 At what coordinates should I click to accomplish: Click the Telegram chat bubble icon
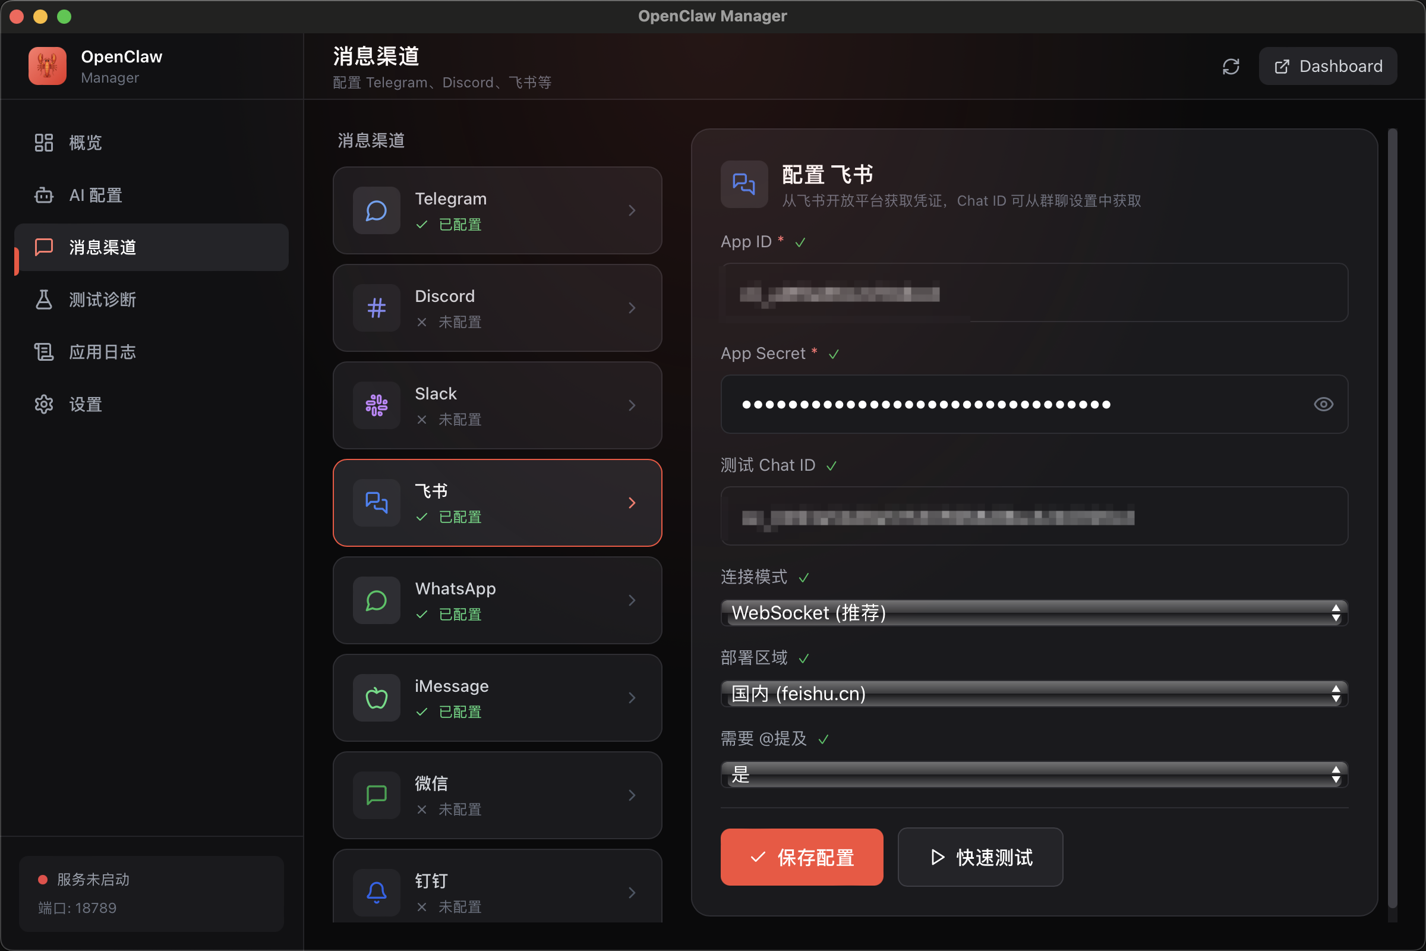pyautogui.click(x=377, y=210)
